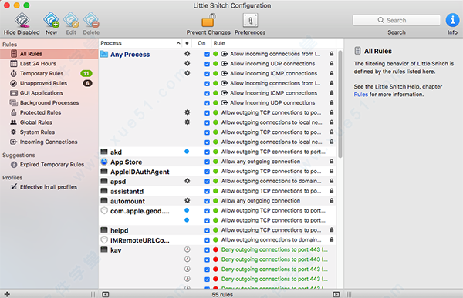Image resolution: width=463 pixels, height=298 pixels.
Task: Select the IMRemoteURLCo... process row
Action: pyautogui.click(x=218, y=240)
